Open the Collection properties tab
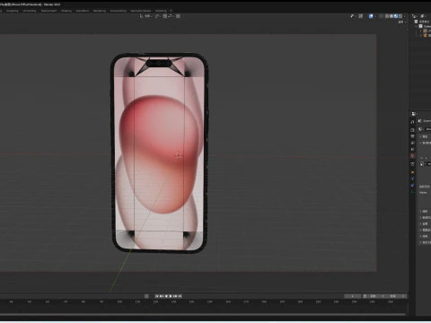This screenshot has width=431, height=323. coord(412,164)
